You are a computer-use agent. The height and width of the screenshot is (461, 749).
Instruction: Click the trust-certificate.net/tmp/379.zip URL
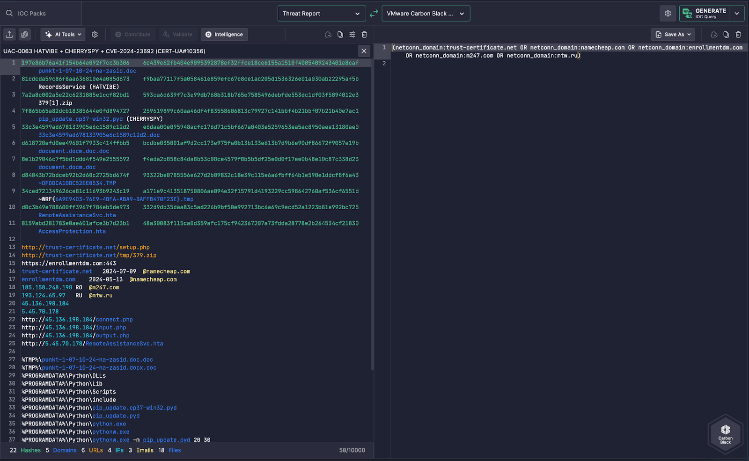89,255
